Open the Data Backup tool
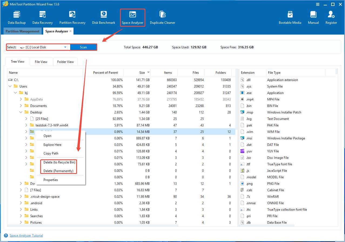 [x=16, y=17]
